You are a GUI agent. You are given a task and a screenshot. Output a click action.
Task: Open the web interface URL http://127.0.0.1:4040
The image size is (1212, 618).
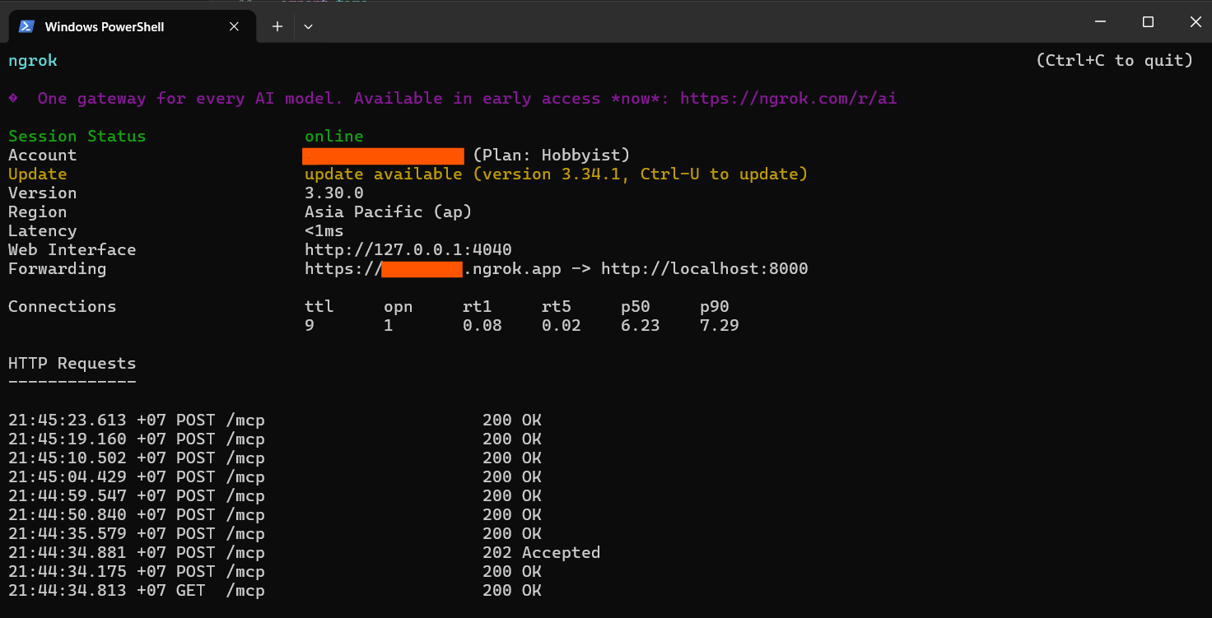pos(408,250)
